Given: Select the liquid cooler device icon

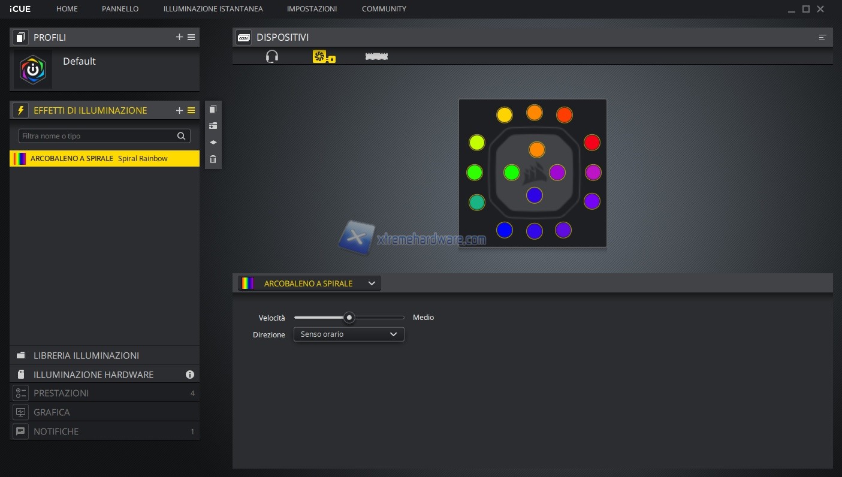Looking at the screenshot, I should tap(324, 56).
